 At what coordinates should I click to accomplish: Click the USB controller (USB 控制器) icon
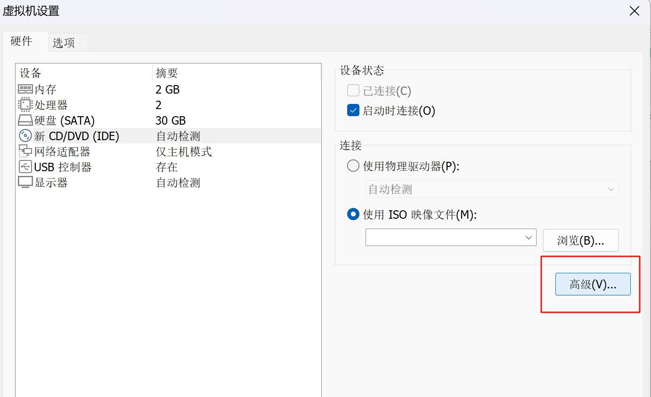25,167
